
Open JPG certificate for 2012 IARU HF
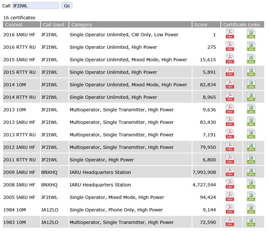click(251, 147)
